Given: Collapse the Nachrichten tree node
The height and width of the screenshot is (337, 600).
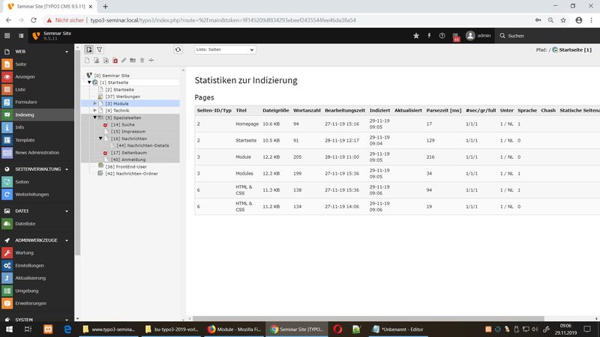Looking at the screenshot, I should 101,139.
